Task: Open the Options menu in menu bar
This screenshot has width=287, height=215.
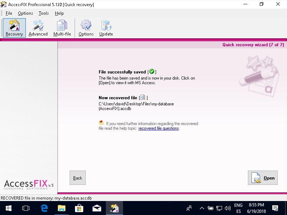Action: (x=25, y=13)
